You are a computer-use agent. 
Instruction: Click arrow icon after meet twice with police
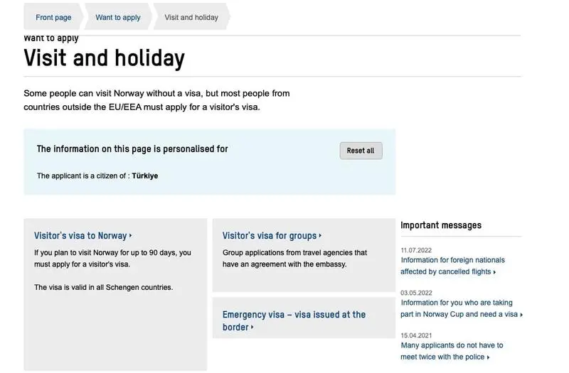488,357
